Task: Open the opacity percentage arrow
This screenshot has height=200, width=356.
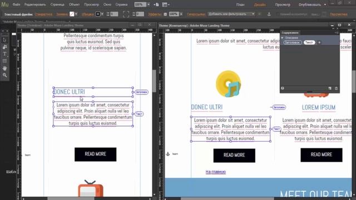Action: pyautogui.click(x=181, y=14)
